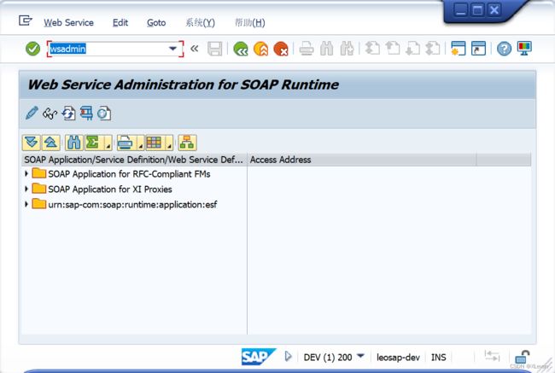Image resolution: width=555 pixels, height=373 pixels.
Task: Click the SAP logo in the status bar
Action: [x=258, y=357]
